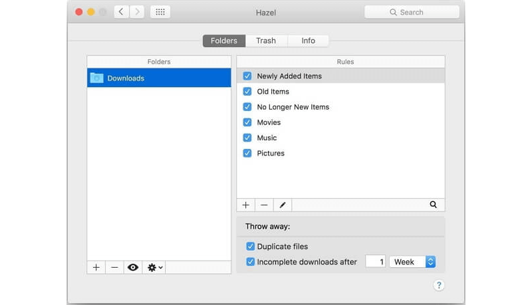Screen dimensions: 532x305
Task: Select the Movies rule name
Action: tap(269, 122)
